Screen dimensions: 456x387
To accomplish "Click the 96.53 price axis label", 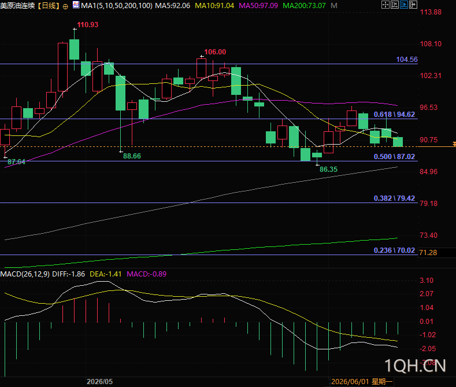I will click(x=428, y=108).
